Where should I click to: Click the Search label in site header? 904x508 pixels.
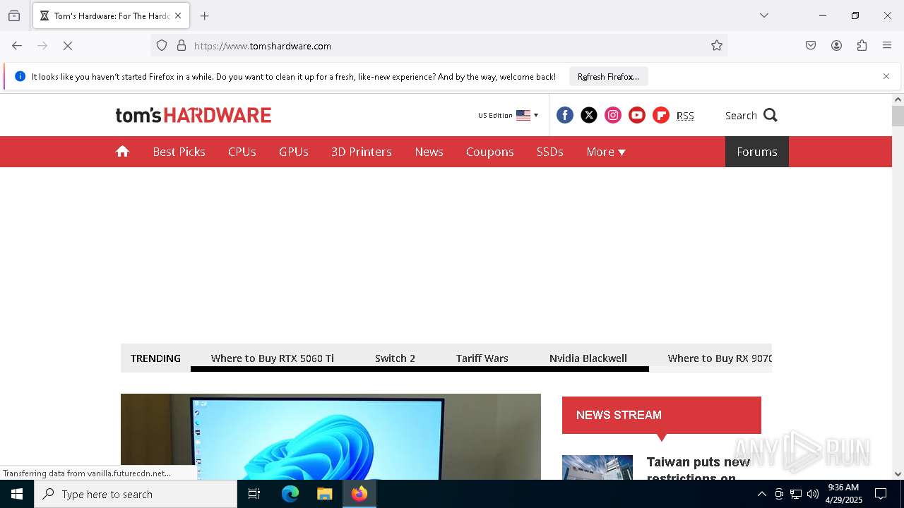[741, 116]
